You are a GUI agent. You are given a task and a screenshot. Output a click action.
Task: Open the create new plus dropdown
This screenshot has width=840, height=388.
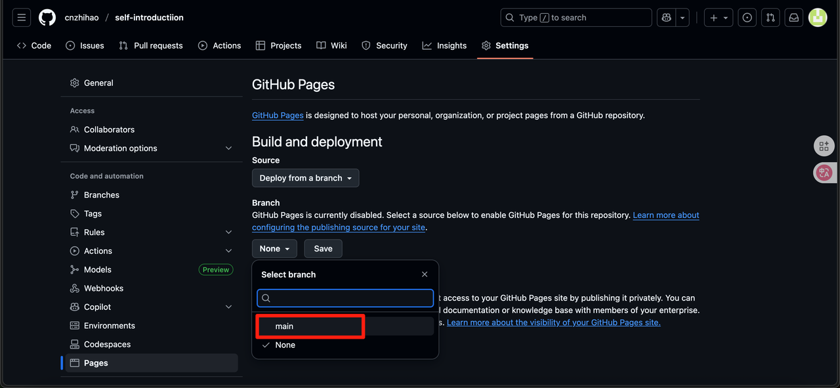(719, 18)
